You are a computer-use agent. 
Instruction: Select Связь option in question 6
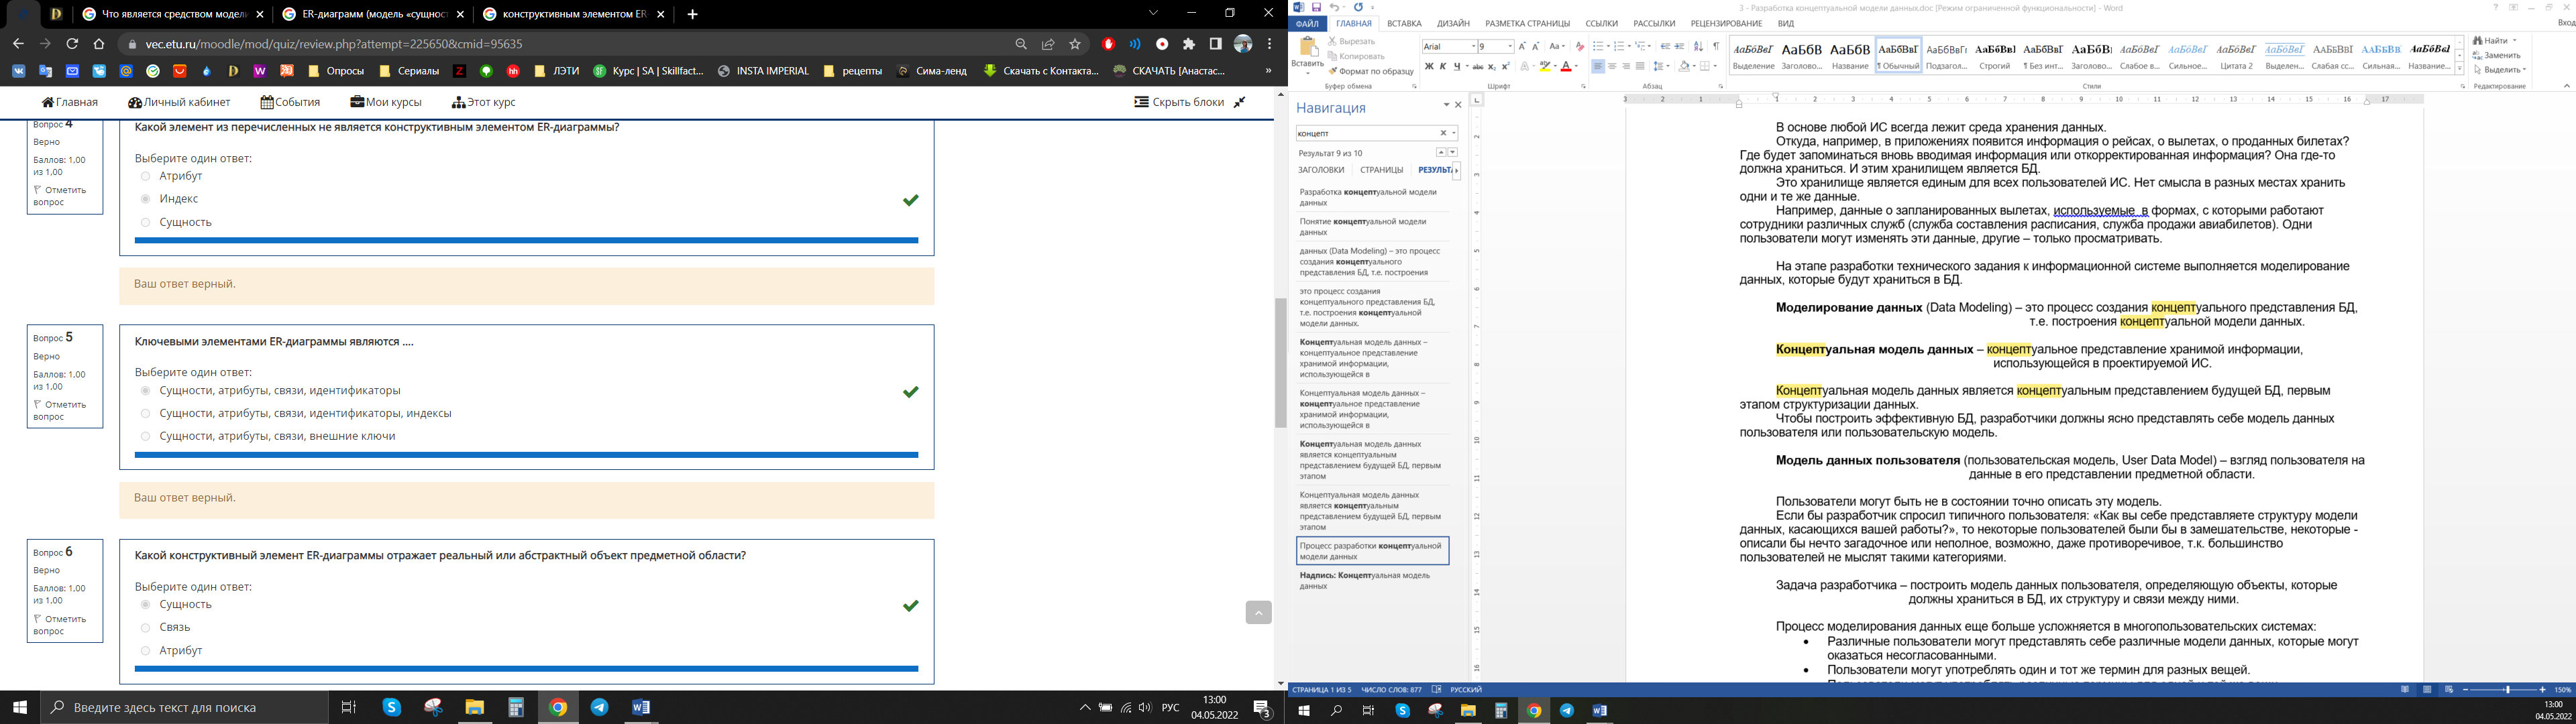[145, 628]
